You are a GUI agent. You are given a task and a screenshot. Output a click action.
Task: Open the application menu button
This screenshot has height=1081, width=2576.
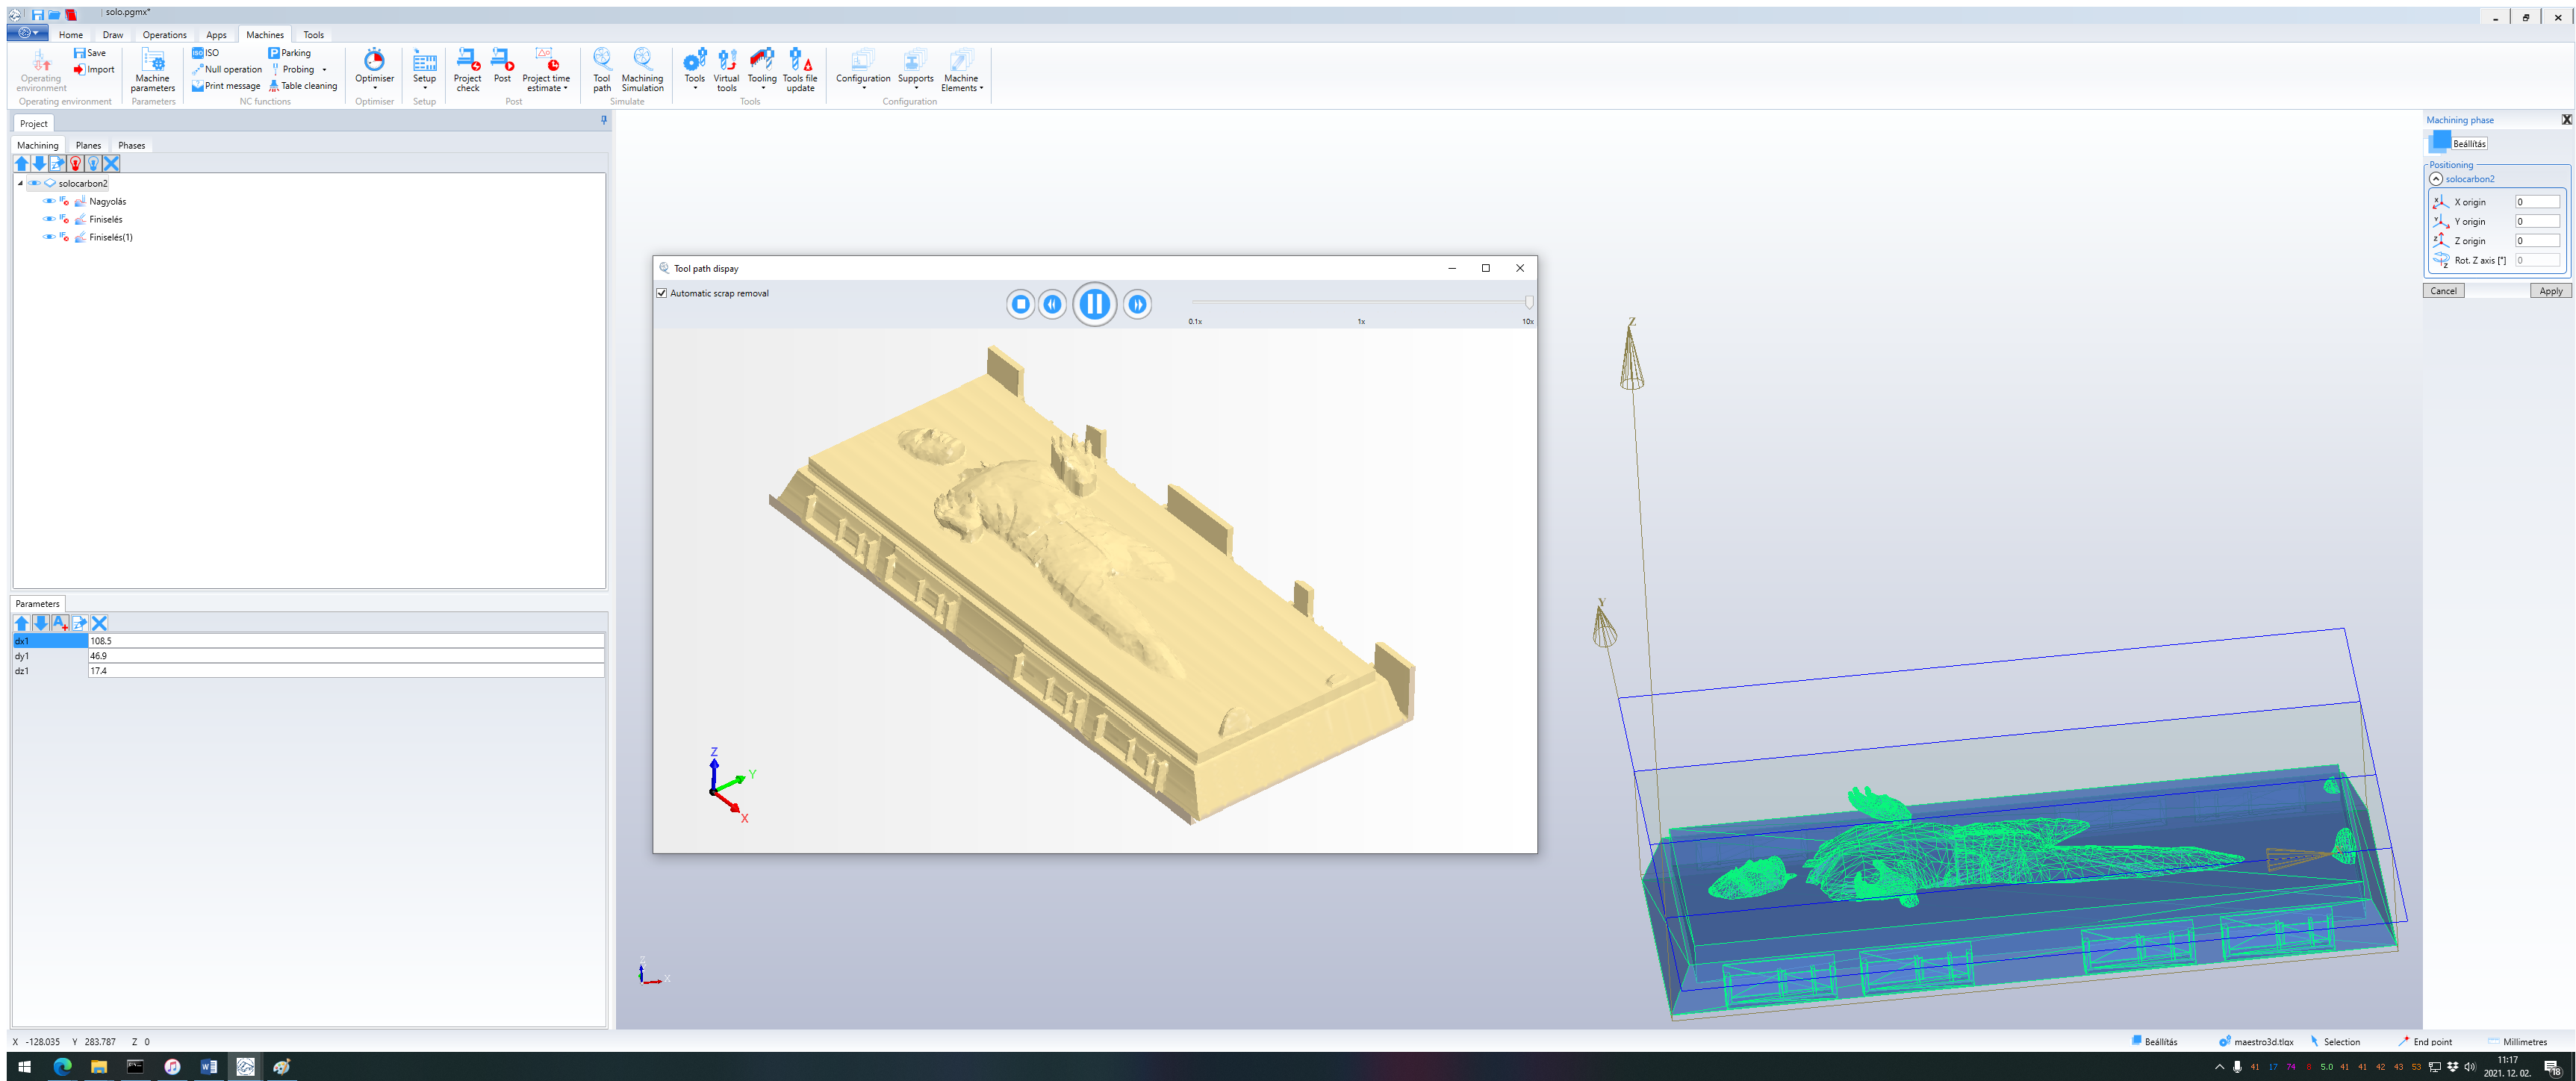(x=27, y=34)
